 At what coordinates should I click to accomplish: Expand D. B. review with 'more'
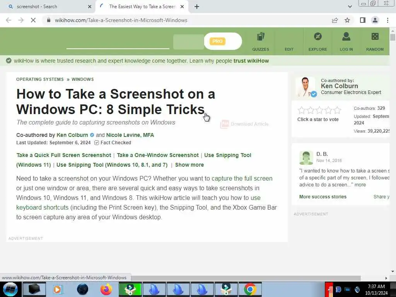360,185
